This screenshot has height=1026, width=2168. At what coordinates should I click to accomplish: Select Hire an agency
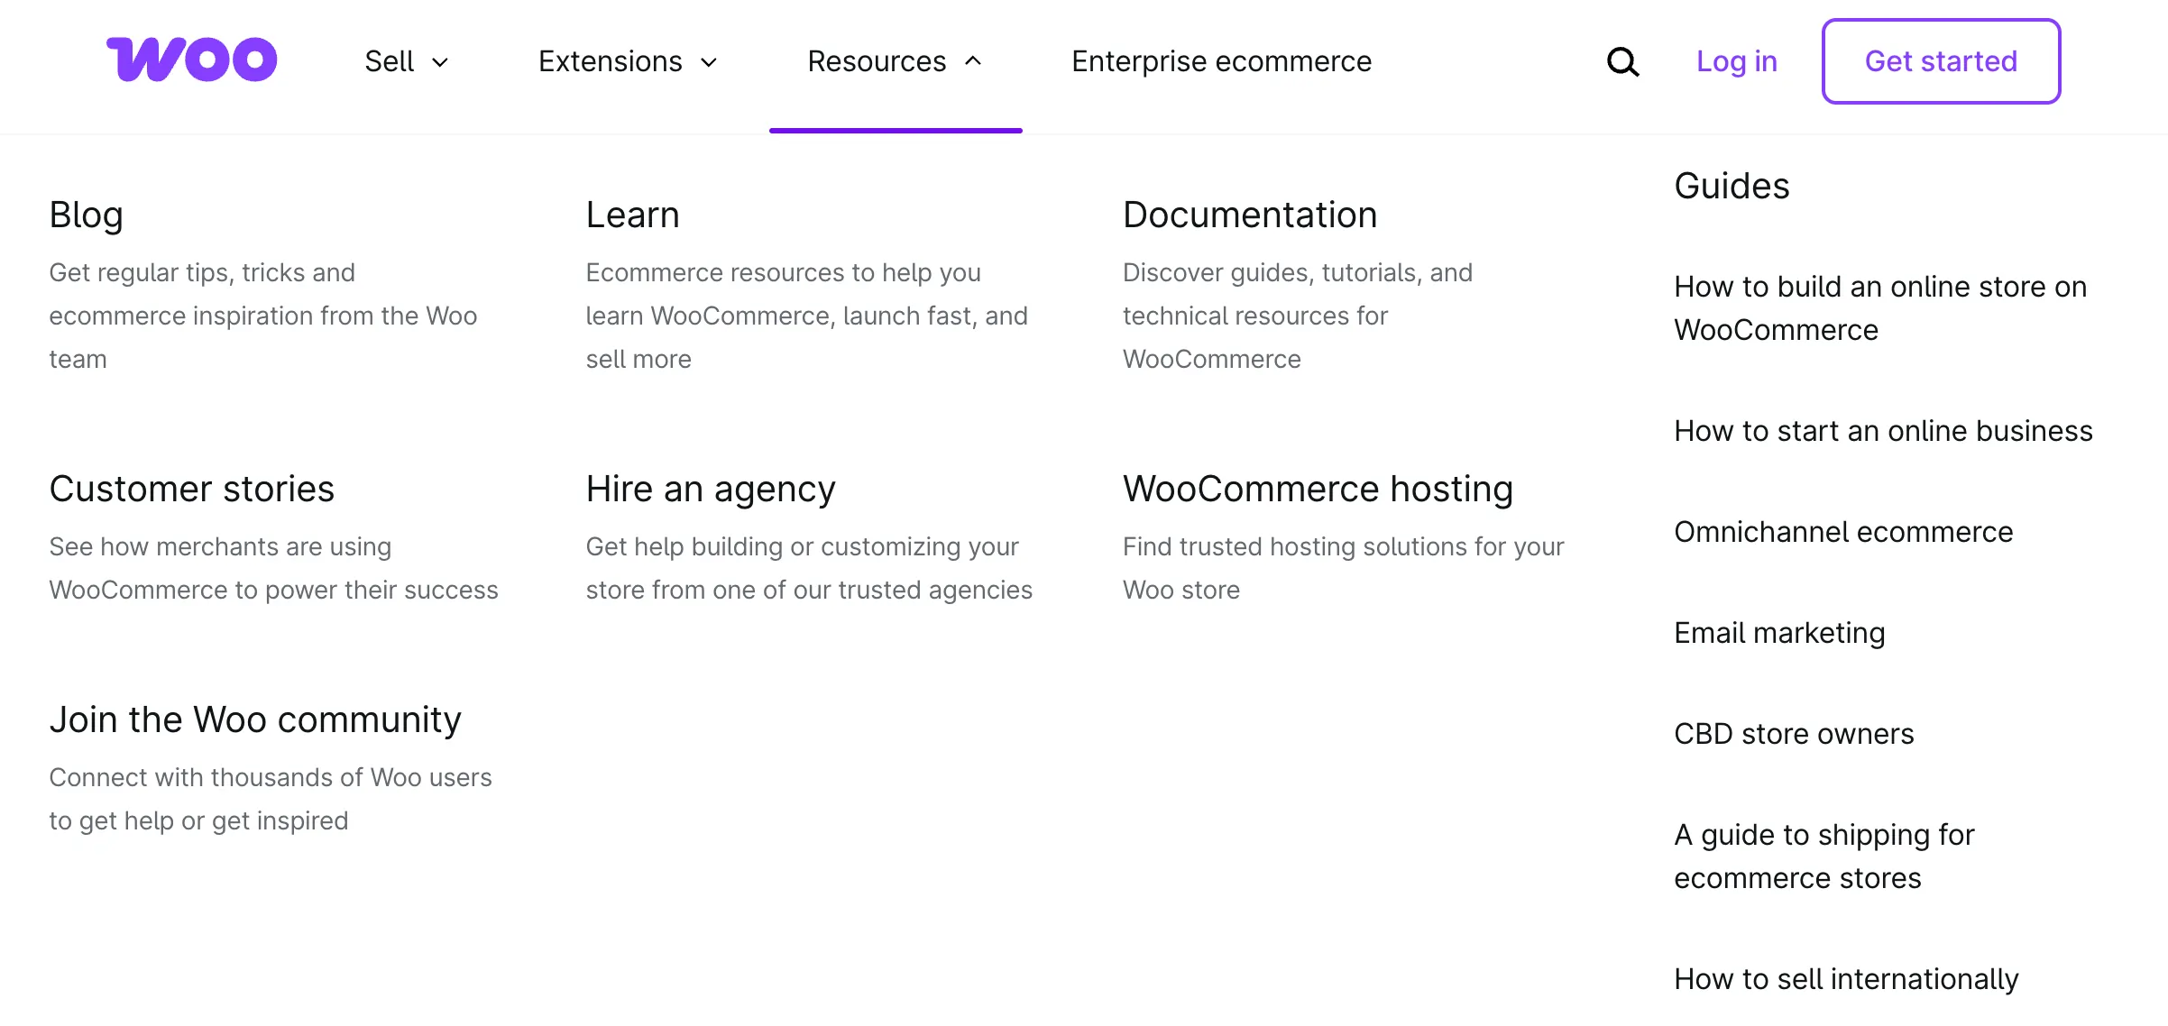pos(711,489)
